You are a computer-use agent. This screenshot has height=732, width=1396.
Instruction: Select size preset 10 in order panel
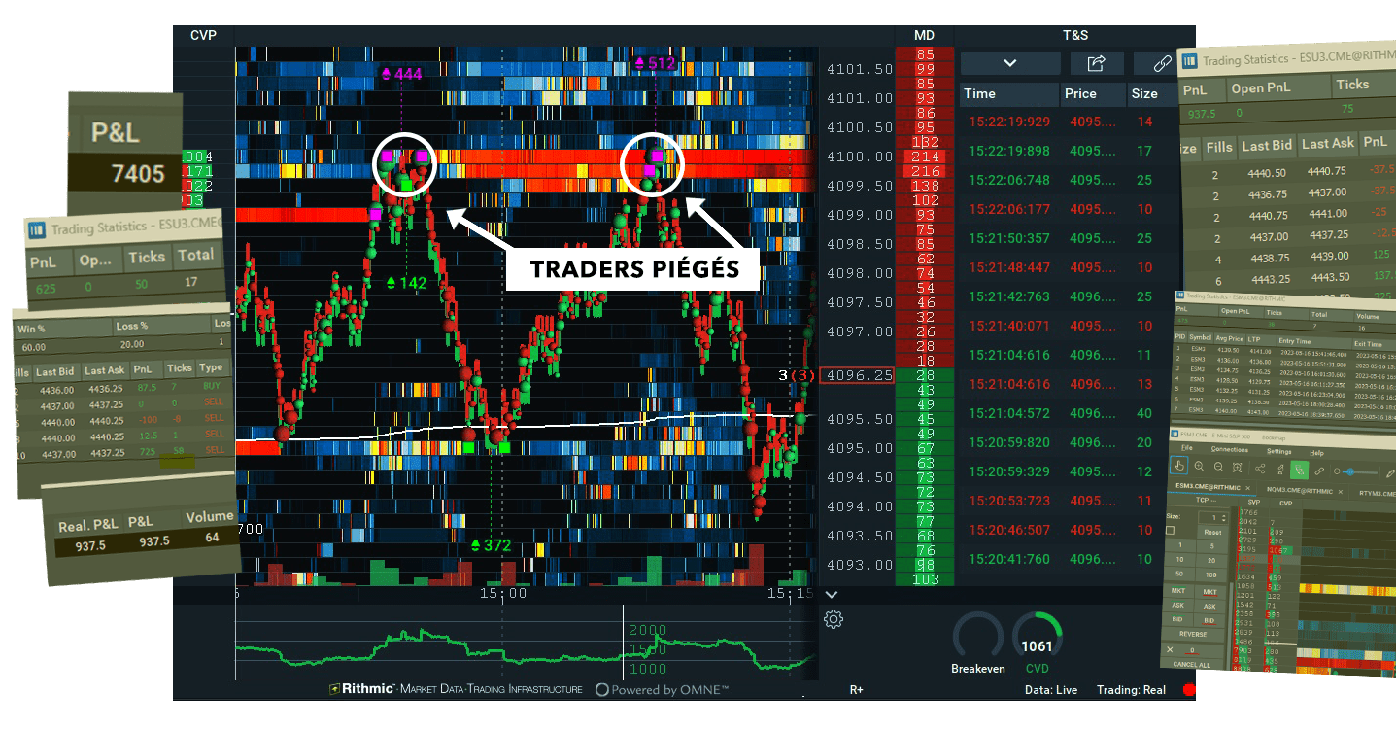tap(1179, 560)
